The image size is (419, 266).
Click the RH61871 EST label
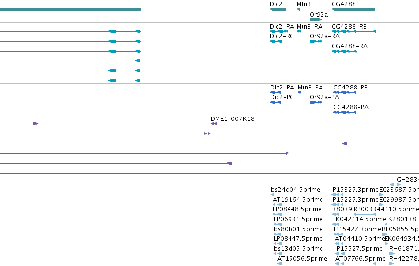pyautogui.click(x=404, y=249)
